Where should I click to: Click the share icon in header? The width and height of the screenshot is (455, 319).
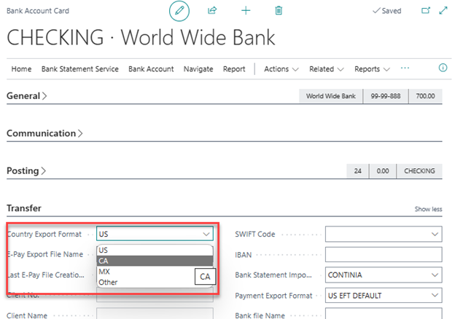(x=212, y=11)
